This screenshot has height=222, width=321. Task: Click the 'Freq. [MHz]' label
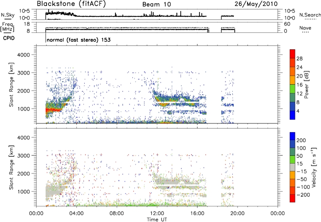click(x=8, y=27)
